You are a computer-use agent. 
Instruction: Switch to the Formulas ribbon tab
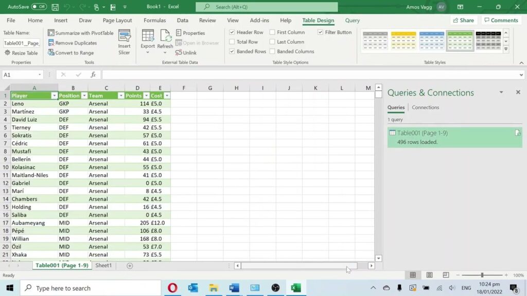click(154, 21)
